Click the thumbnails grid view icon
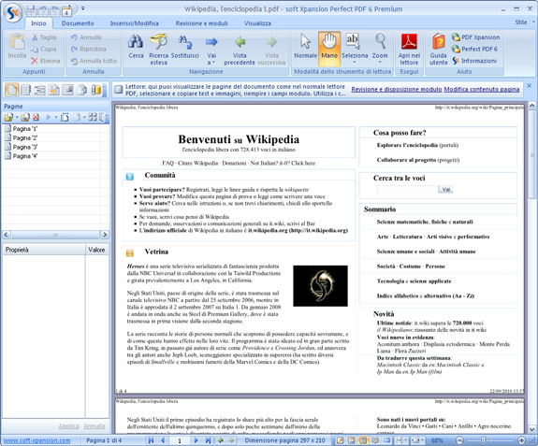This screenshot has height=446, width=538. [93, 118]
